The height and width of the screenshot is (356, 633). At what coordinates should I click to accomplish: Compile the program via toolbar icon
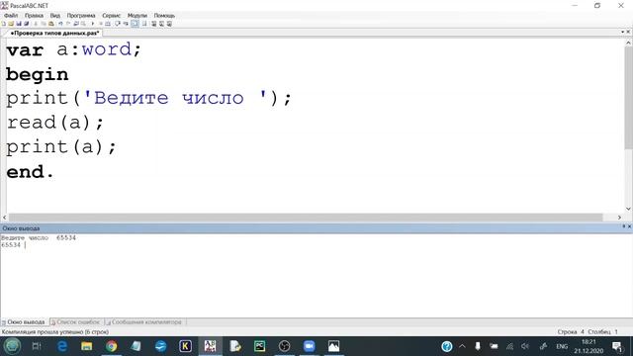coord(108,24)
